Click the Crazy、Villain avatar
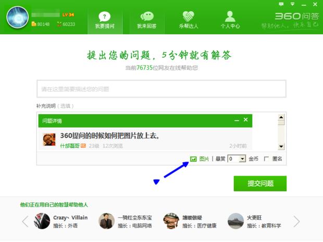This screenshot has height=242, width=323. pyautogui.click(x=42, y=221)
